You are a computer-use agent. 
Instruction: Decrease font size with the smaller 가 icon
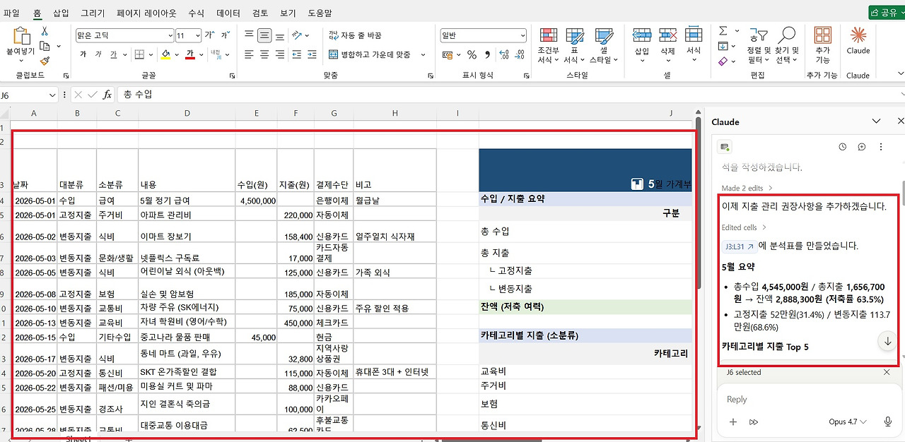click(x=226, y=35)
